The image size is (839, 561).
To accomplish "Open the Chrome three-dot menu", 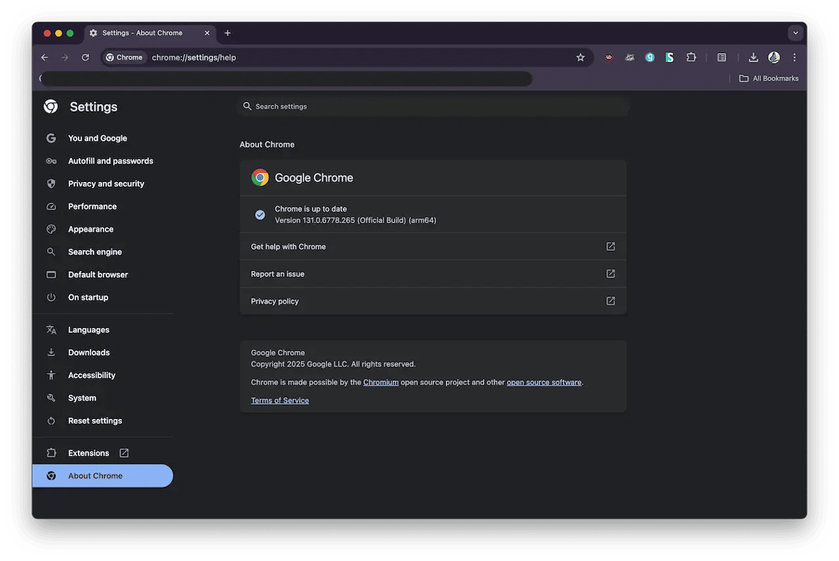I will [794, 57].
